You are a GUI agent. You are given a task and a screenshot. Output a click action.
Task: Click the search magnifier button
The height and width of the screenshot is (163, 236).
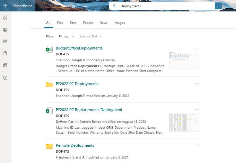click(x=218, y=6)
